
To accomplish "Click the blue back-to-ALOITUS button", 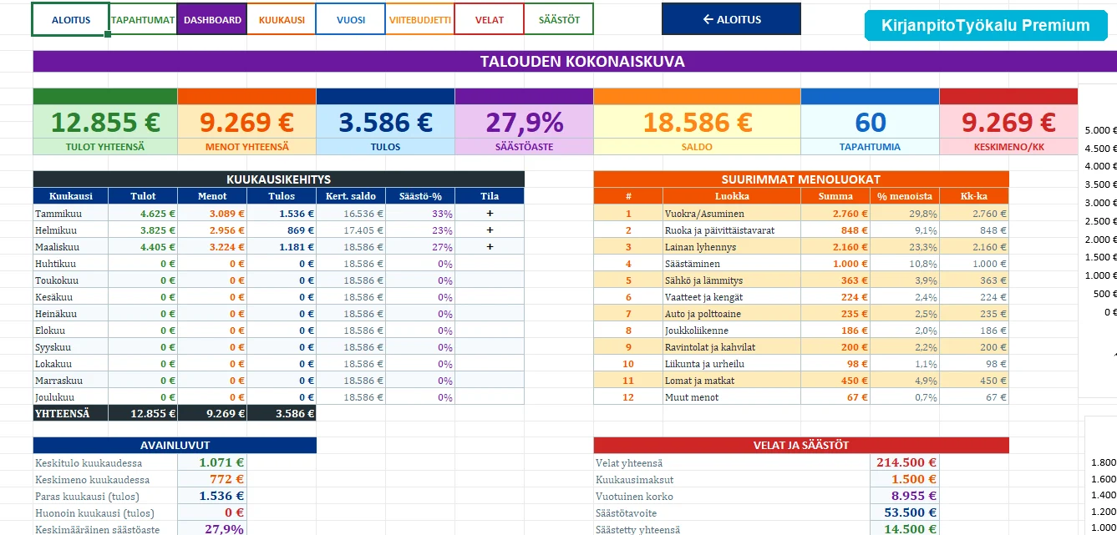I will coord(731,19).
